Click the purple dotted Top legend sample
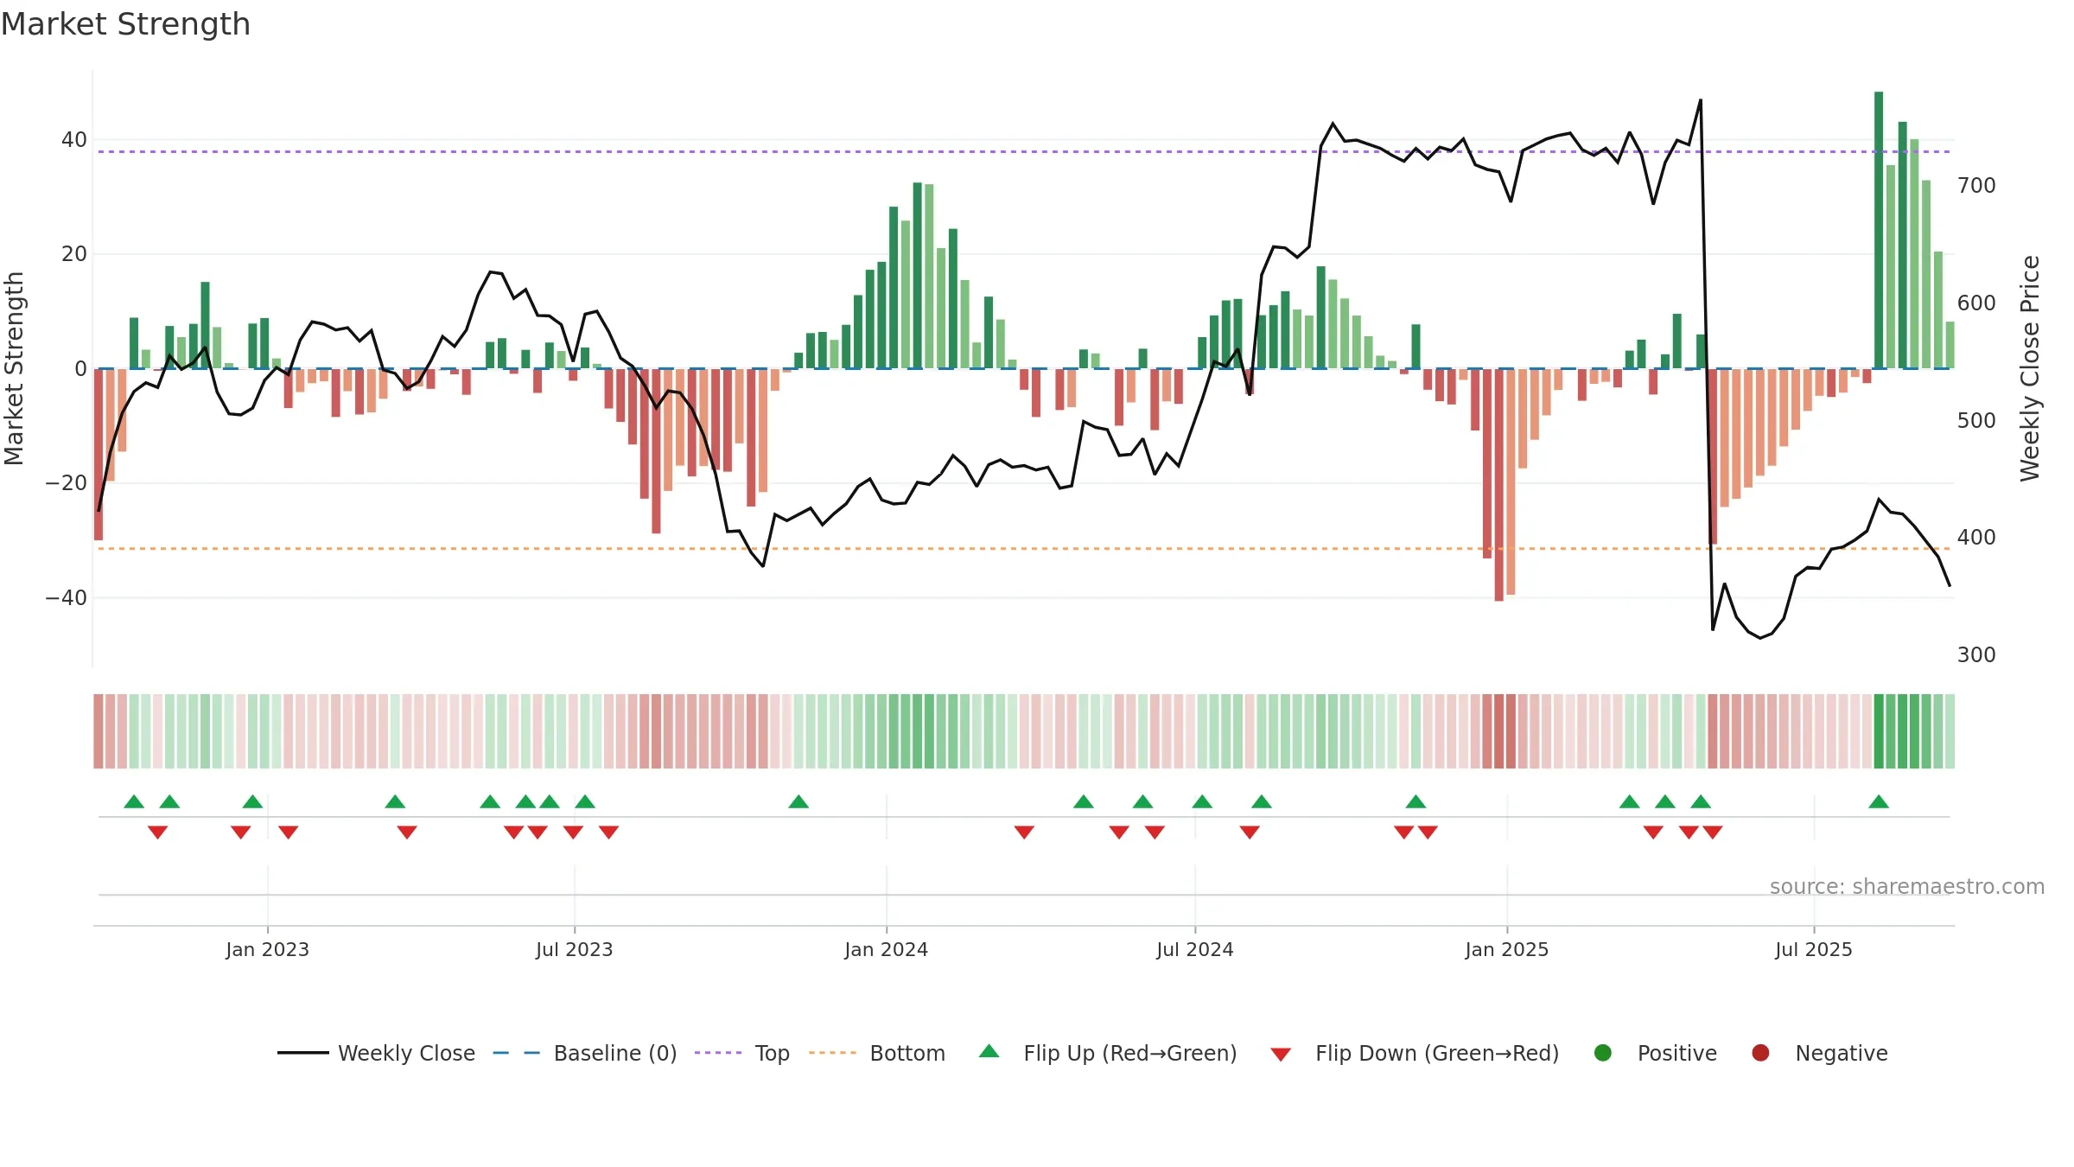This screenshot has width=2074, height=1167. point(718,1053)
